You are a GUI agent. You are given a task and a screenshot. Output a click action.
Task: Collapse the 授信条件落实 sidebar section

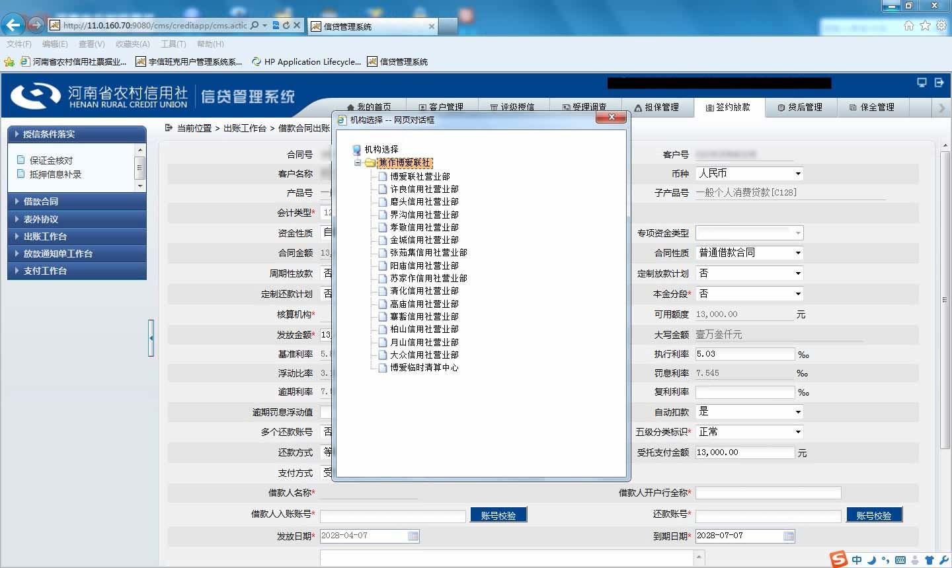click(x=77, y=134)
